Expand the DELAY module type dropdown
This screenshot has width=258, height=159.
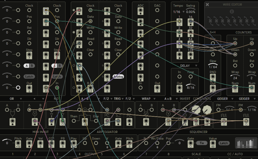pyautogui.click(x=196, y=65)
